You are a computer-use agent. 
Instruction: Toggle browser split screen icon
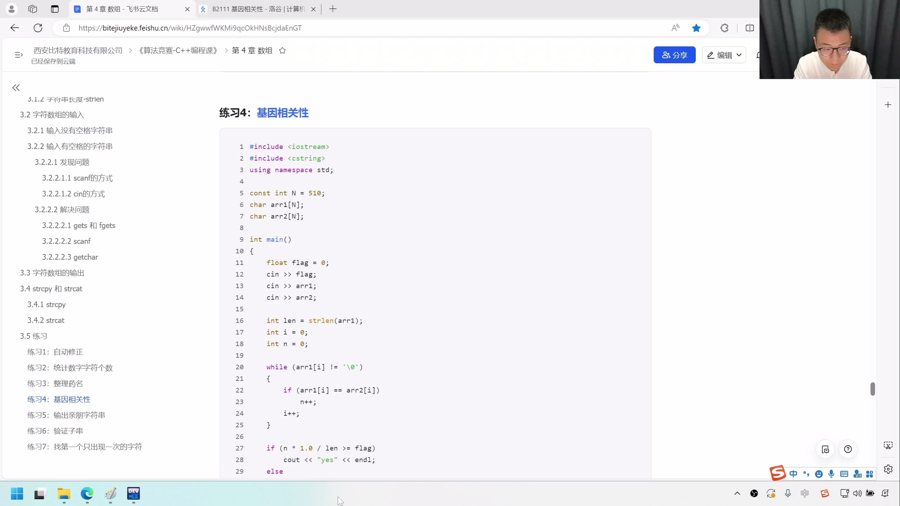[x=750, y=28]
